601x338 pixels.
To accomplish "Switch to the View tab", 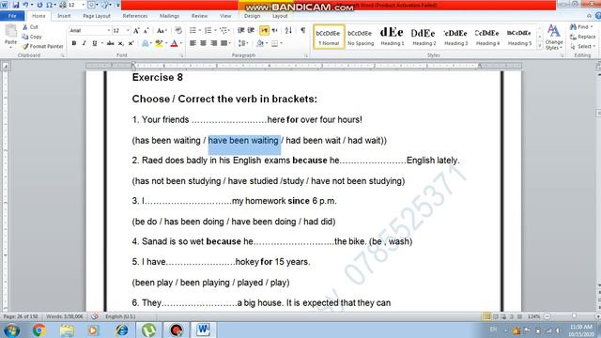I will click(x=225, y=16).
